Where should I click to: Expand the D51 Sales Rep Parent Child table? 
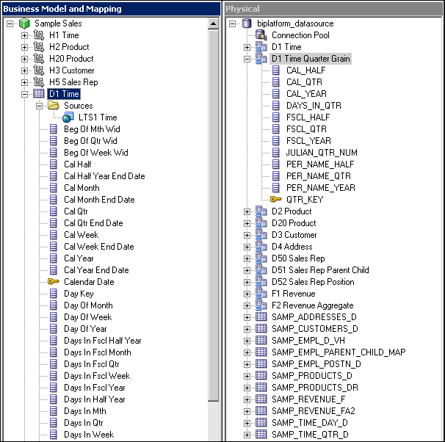tap(247, 270)
